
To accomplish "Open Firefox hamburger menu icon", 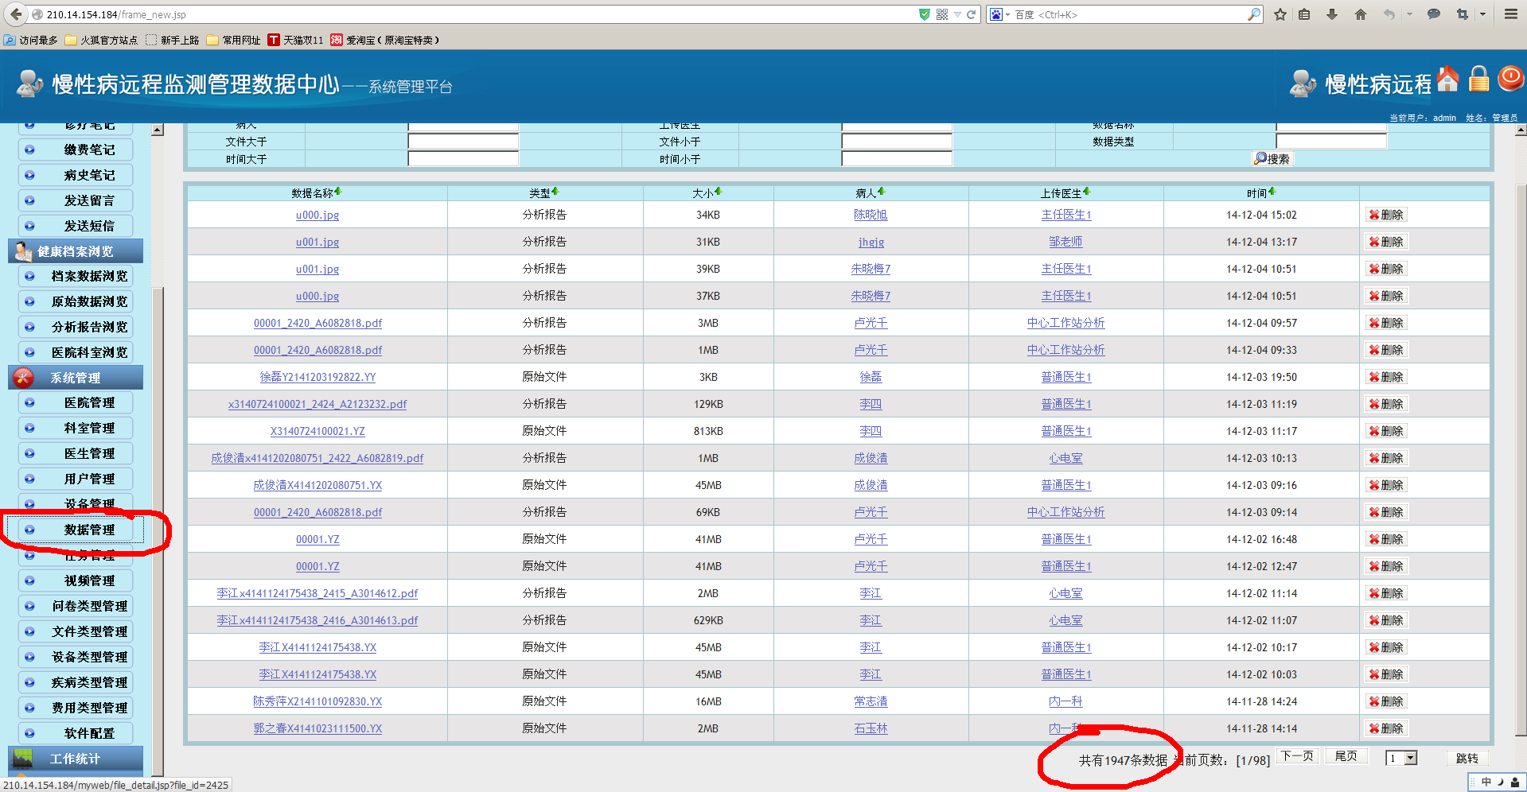I will (1510, 14).
